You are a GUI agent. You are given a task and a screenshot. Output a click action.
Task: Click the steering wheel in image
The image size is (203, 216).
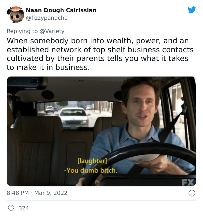[x=139, y=163]
